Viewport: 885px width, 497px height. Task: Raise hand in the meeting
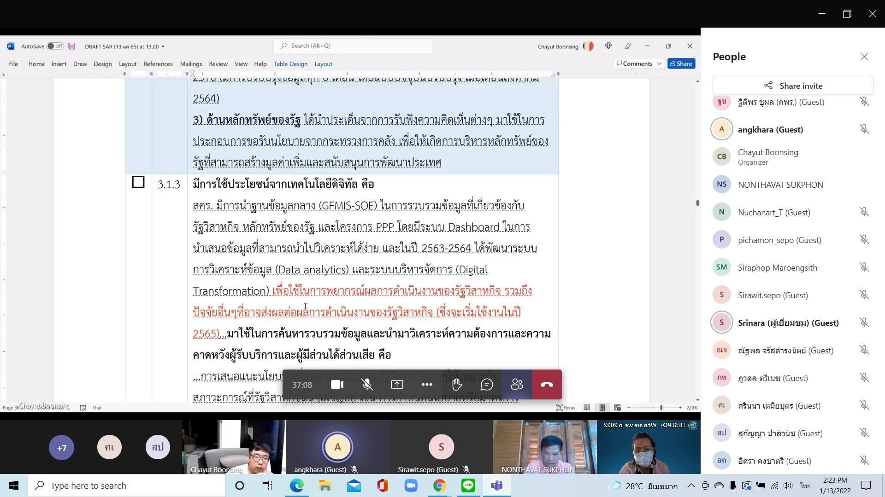[x=457, y=385]
